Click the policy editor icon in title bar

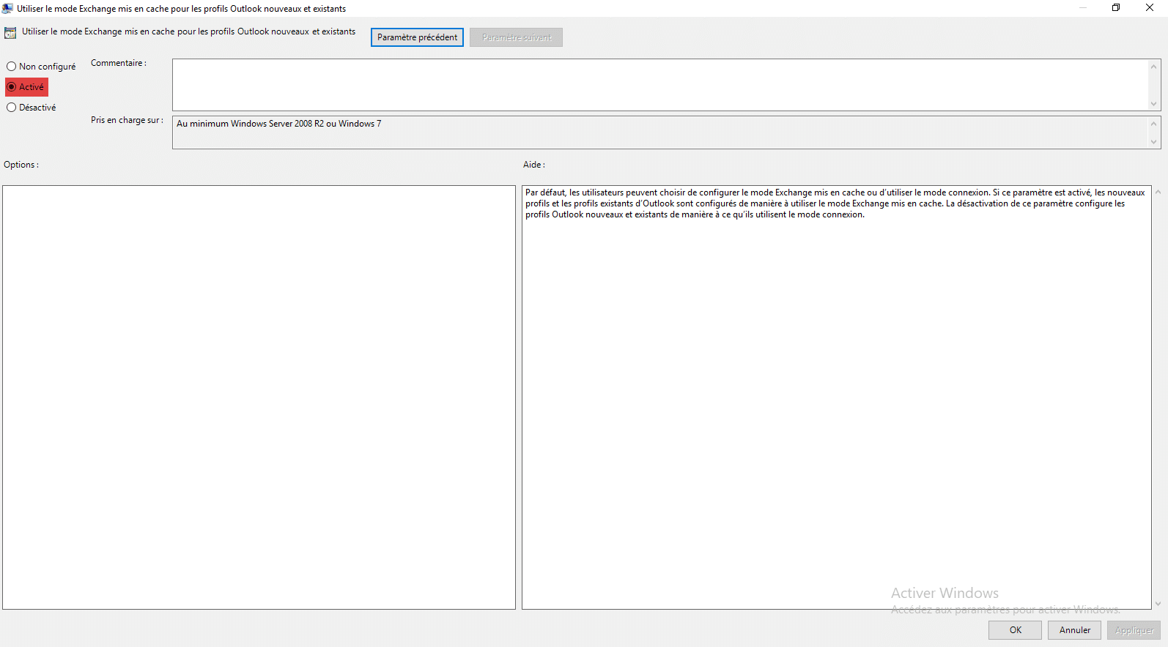coord(7,8)
